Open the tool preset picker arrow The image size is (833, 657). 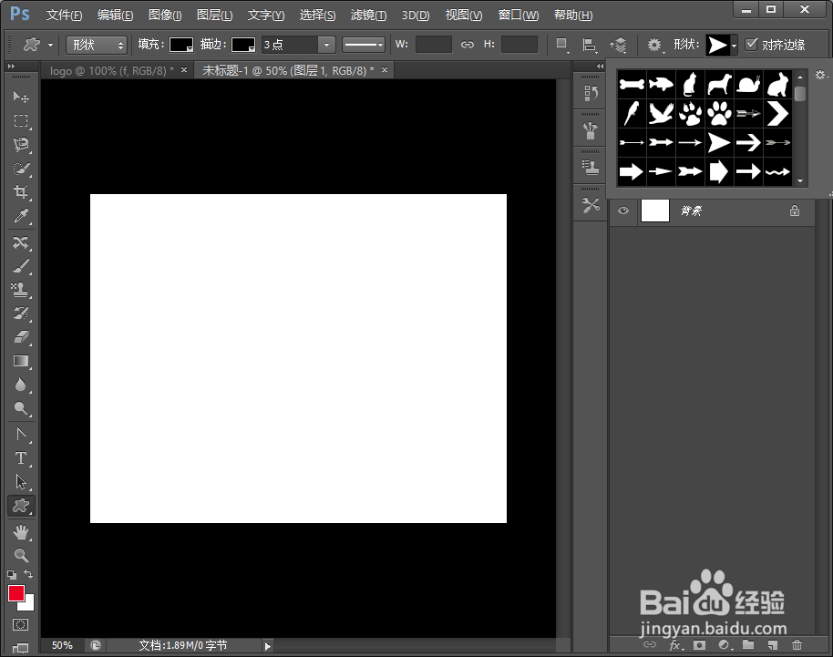click(x=50, y=46)
